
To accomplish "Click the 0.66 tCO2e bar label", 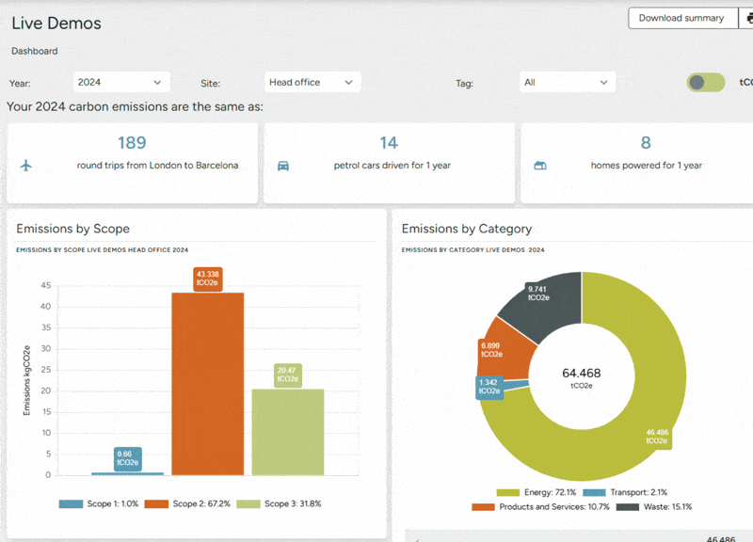I will pyautogui.click(x=128, y=458).
